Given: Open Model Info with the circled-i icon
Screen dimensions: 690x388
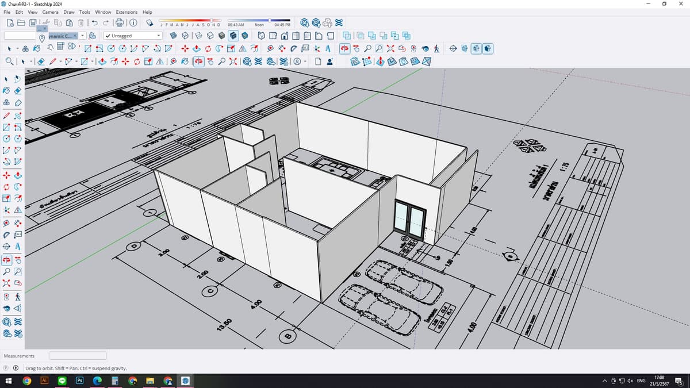Looking at the screenshot, I should point(133,23).
